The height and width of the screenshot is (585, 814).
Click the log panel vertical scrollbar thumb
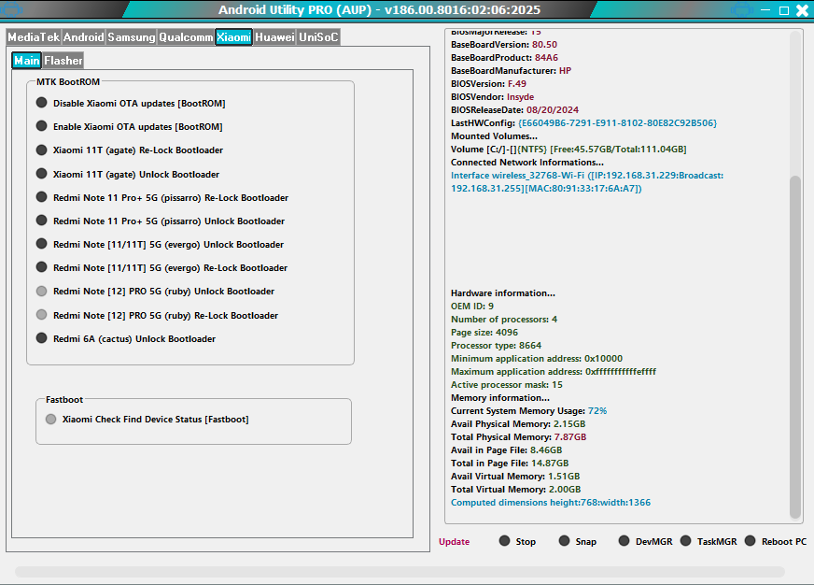(794, 347)
